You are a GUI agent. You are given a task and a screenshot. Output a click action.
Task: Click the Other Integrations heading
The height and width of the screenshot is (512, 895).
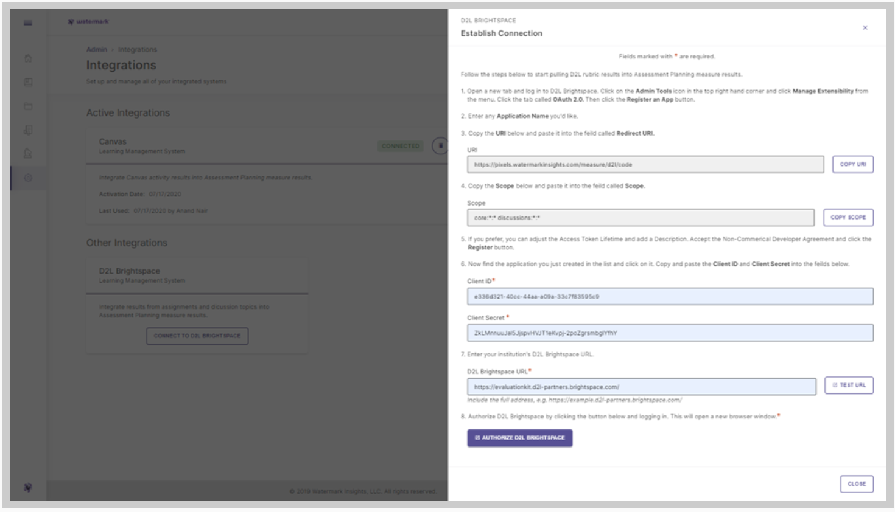127,243
